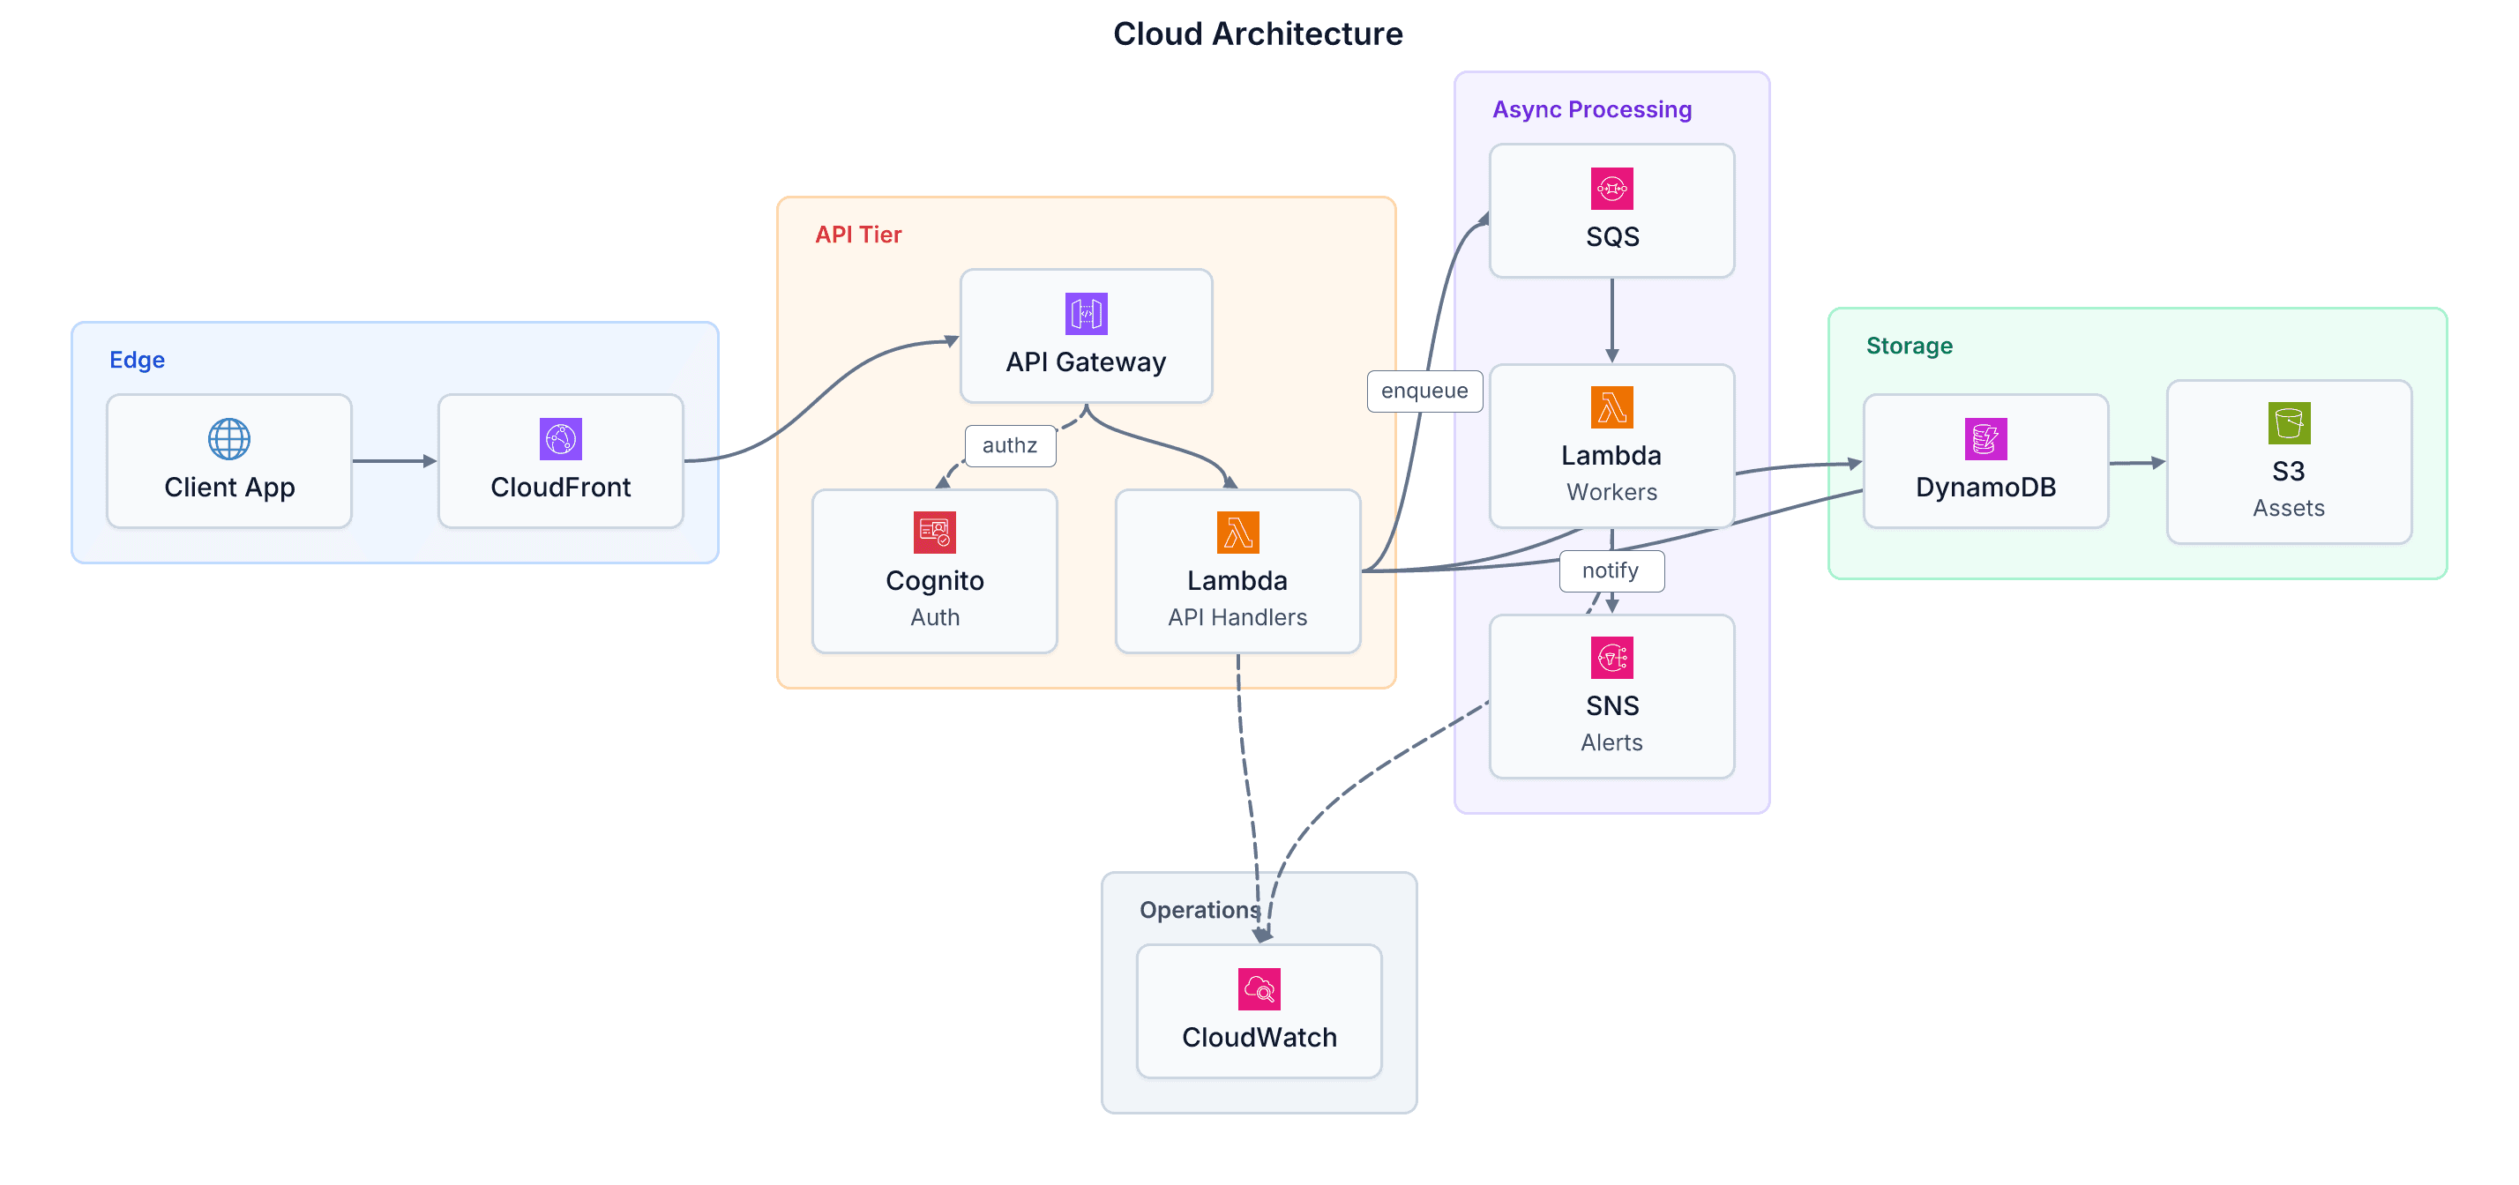Select the SQS pink queue icon
The image size is (2519, 1185).
(1611, 189)
